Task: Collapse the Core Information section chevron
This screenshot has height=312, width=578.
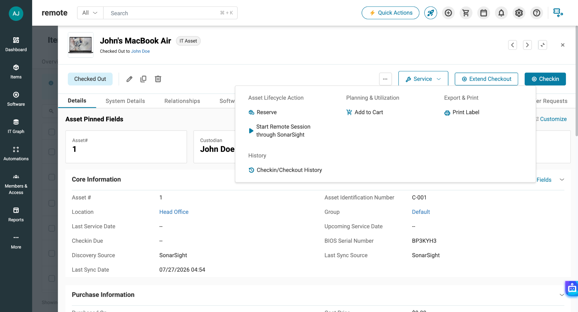Action: point(562,180)
